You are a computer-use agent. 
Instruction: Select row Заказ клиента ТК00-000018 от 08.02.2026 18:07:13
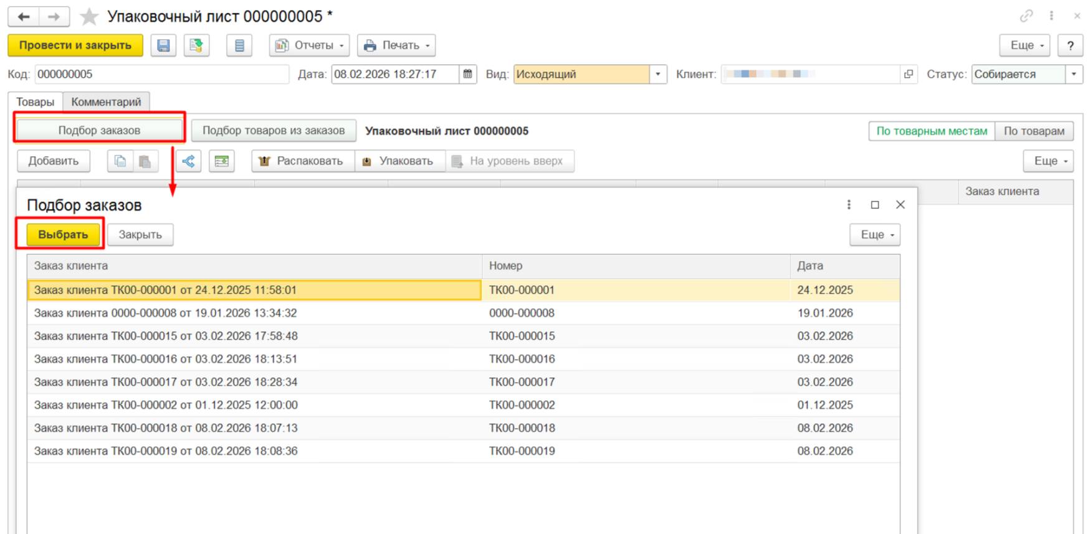click(x=464, y=428)
